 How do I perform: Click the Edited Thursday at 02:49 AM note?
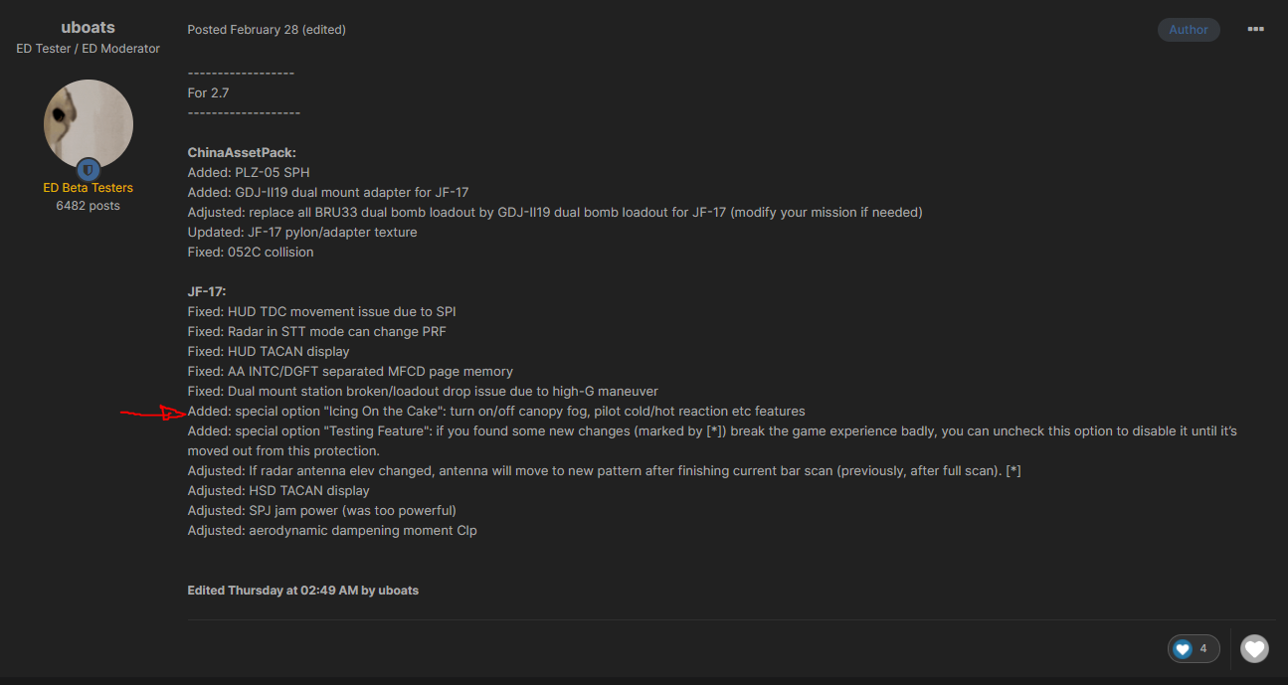302,591
